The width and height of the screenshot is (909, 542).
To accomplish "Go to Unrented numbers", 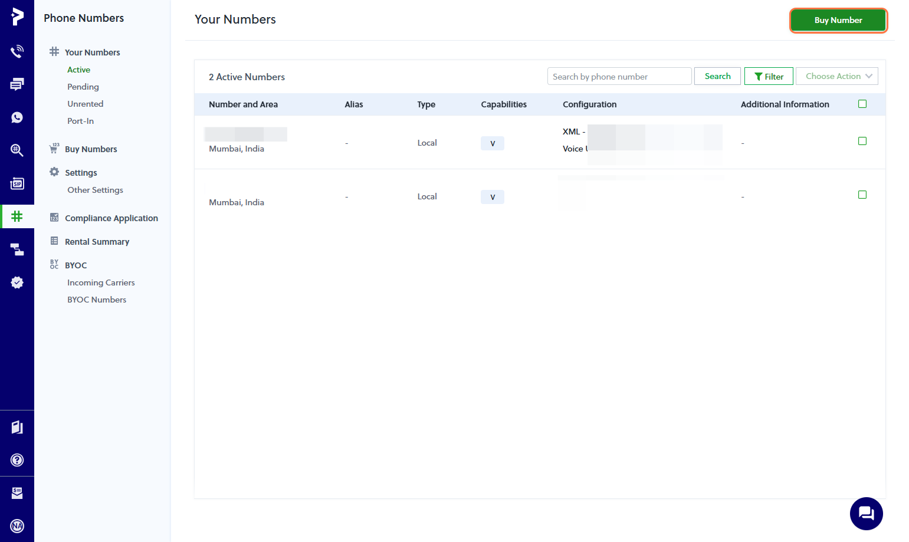I will [86, 104].
